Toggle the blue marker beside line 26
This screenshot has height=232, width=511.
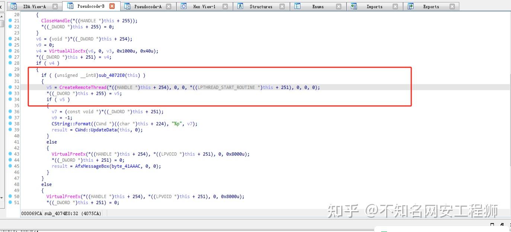(x=9, y=51)
